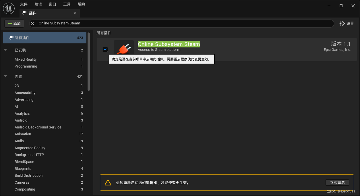Select the BlendSpace category

pos(45,162)
